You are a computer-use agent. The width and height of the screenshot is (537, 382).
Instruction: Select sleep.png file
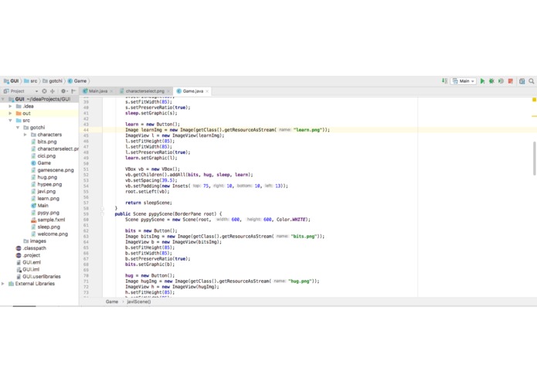pyautogui.click(x=49, y=227)
